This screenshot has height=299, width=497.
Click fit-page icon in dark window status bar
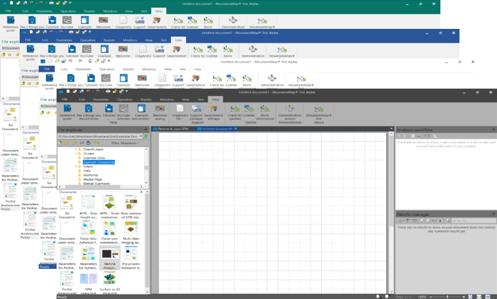click(x=471, y=297)
